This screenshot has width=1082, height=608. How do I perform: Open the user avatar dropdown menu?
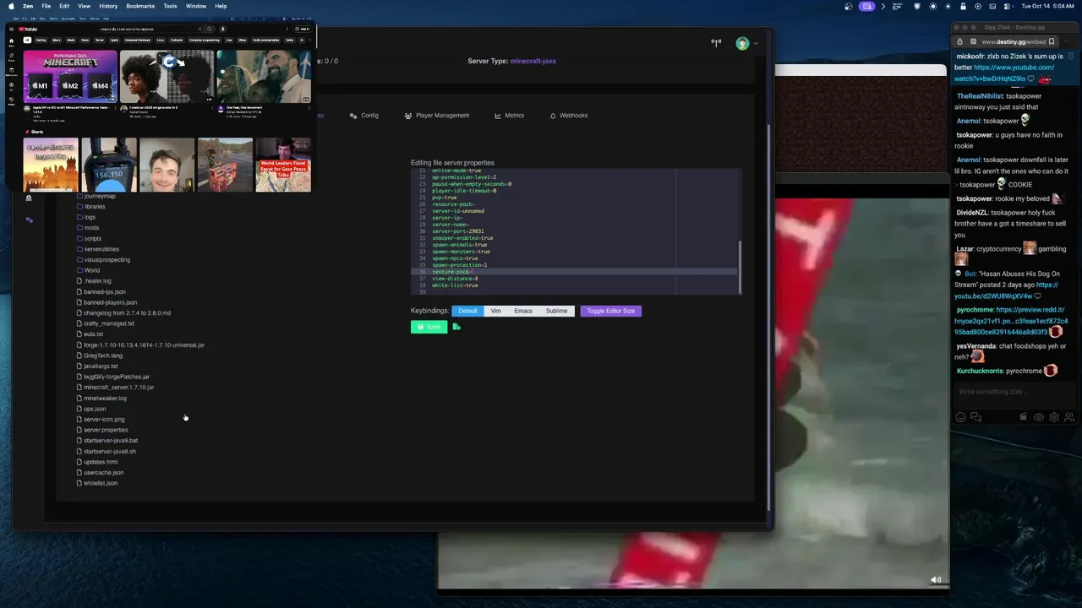pos(745,43)
